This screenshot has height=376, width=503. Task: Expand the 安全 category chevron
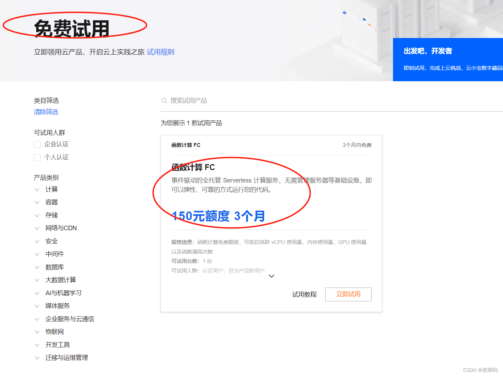click(x=37, y=241)
